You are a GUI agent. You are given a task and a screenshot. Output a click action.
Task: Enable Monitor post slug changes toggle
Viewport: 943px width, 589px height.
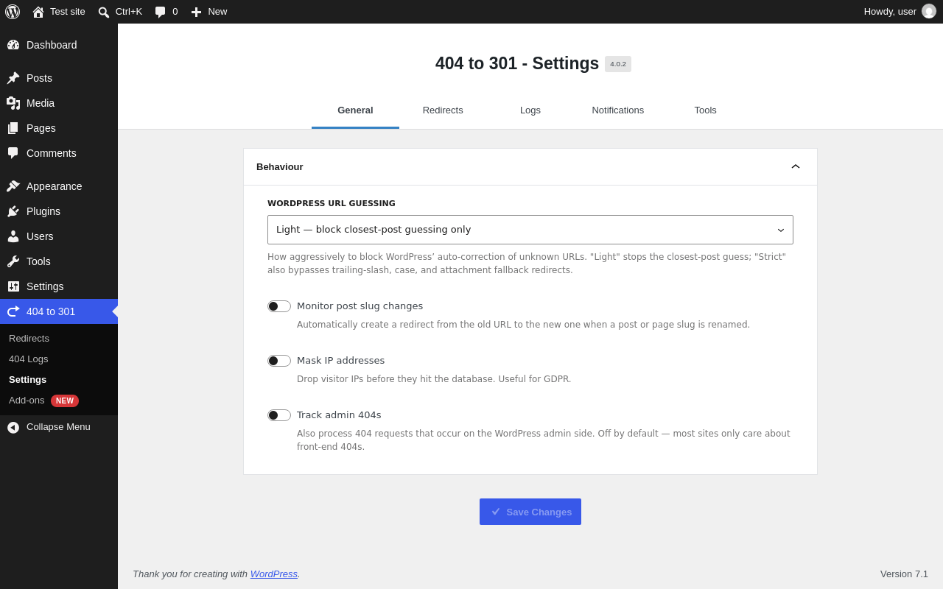tap(279, 306)
